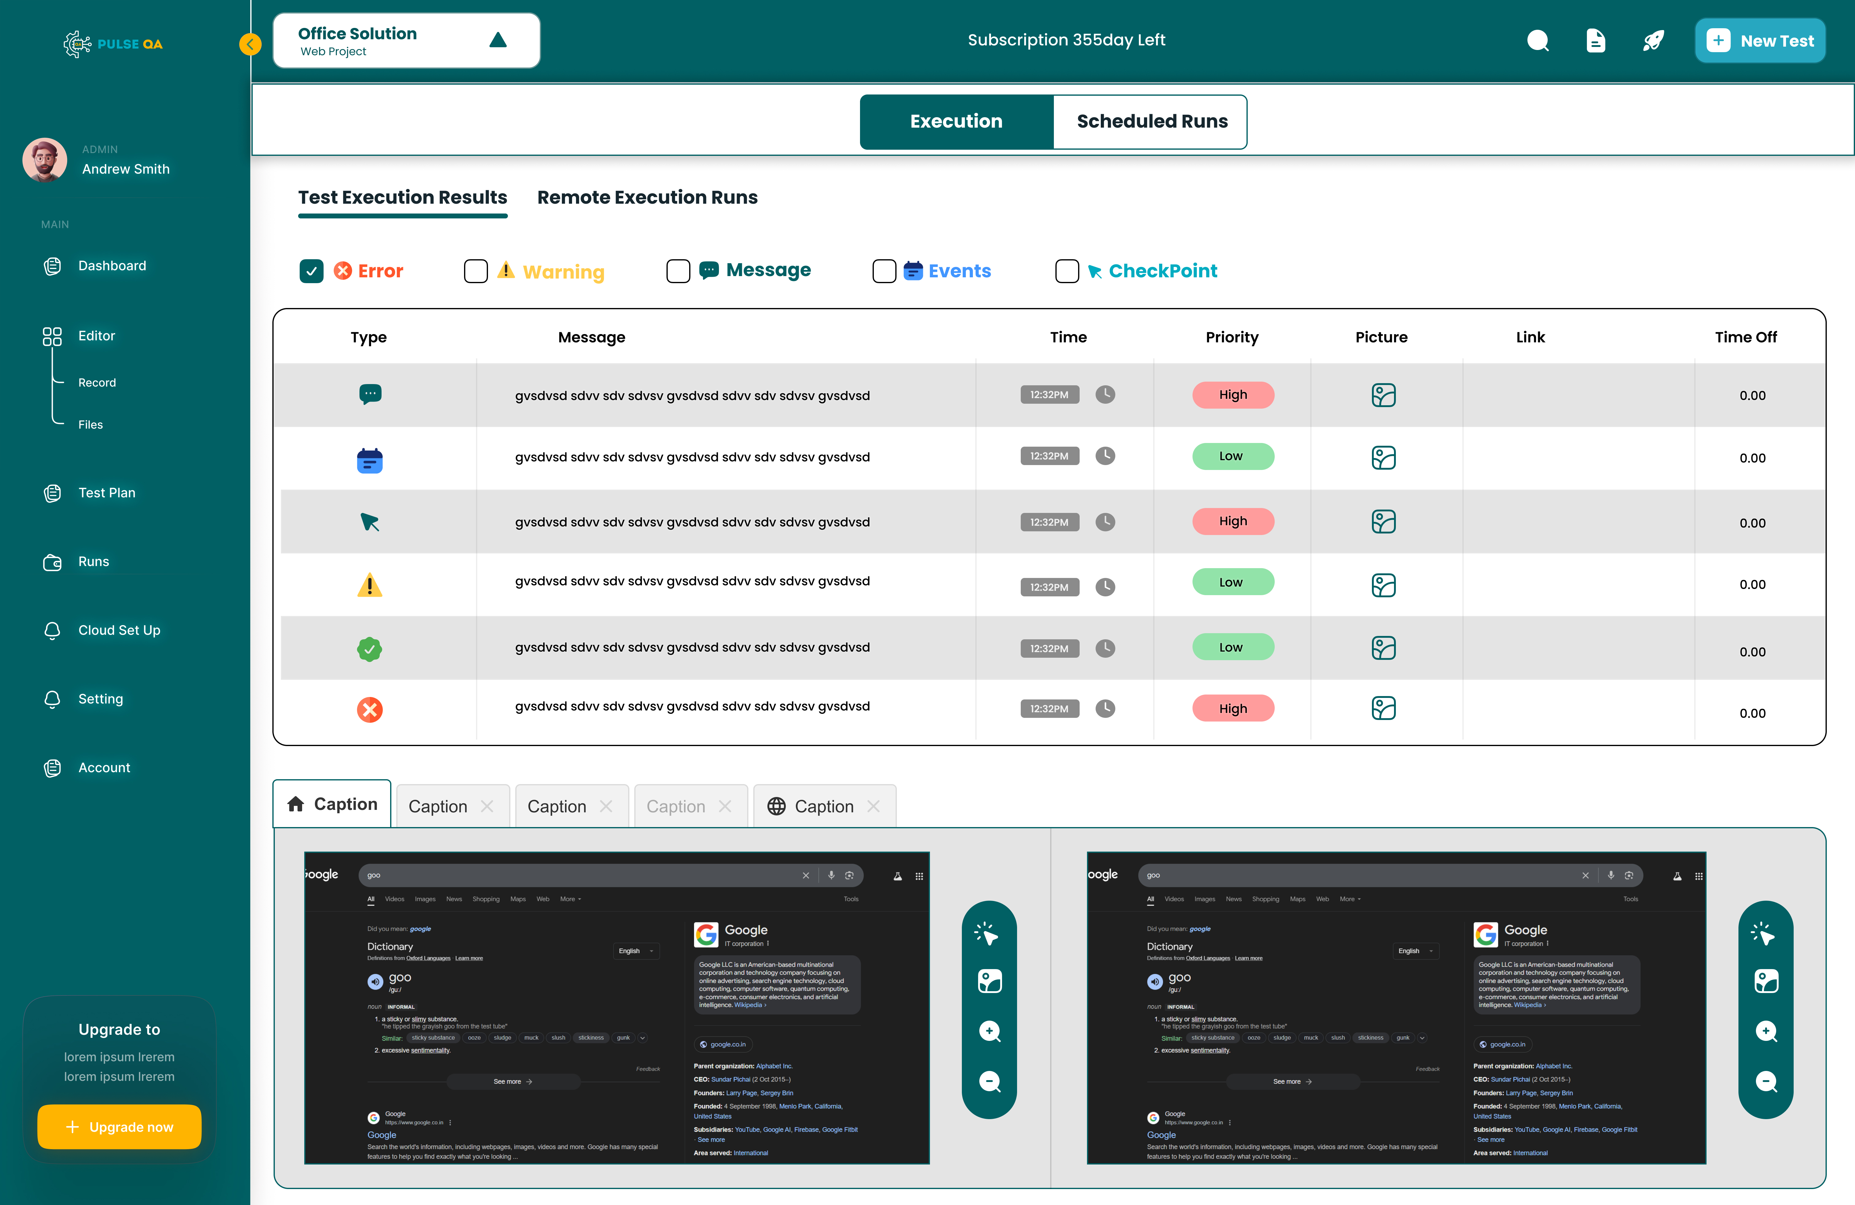This screenshot has height=1205, width=1855.
Task: Switch to the Scheduled Runs tab
Action: pos(1151,121)
